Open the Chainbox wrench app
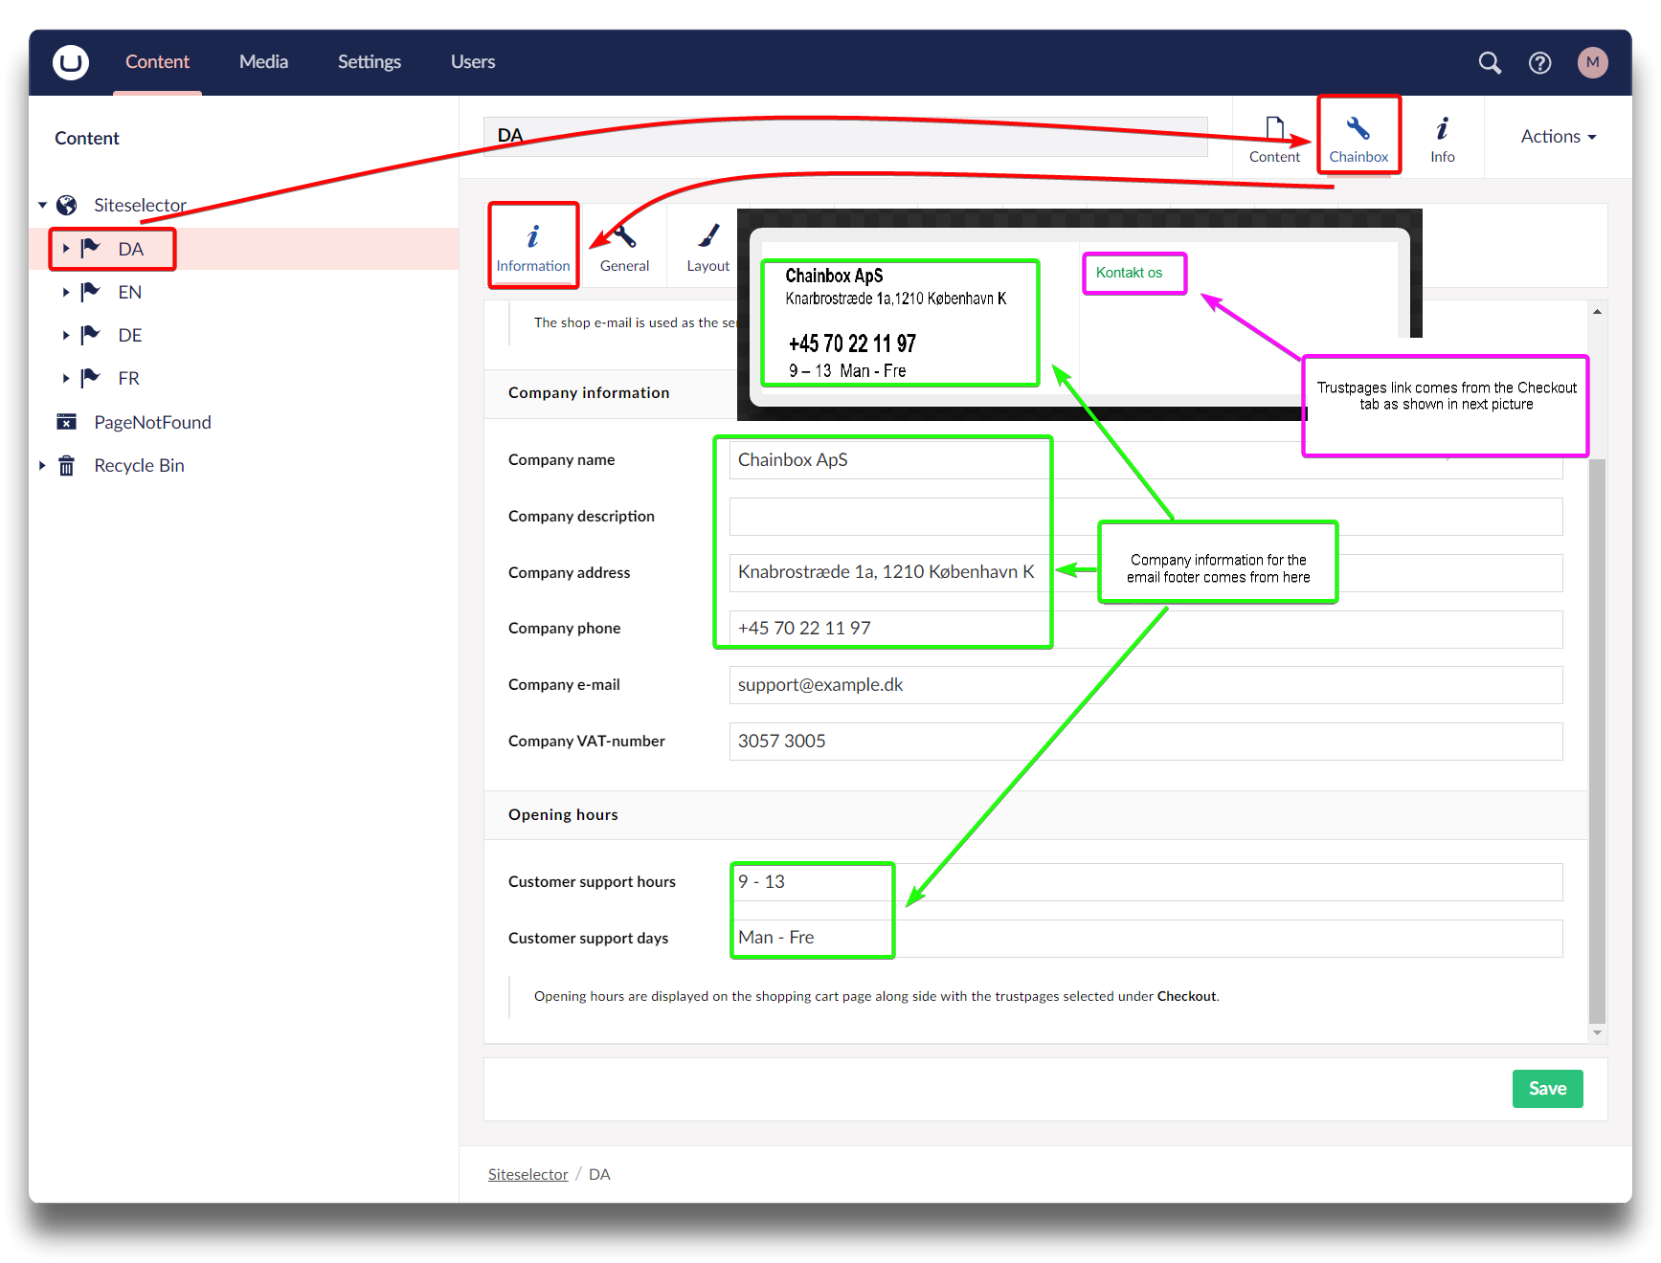 tap(1358, 138)
